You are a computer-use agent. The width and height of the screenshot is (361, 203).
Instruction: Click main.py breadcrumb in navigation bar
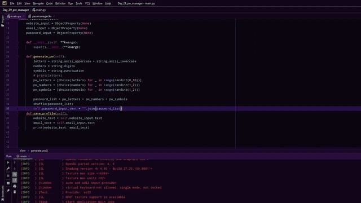click(39, 10)
